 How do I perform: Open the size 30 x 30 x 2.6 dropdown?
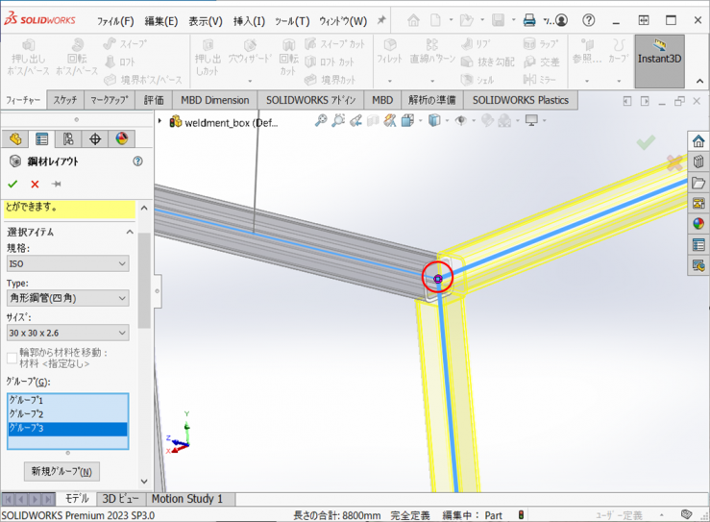[67, 333]
